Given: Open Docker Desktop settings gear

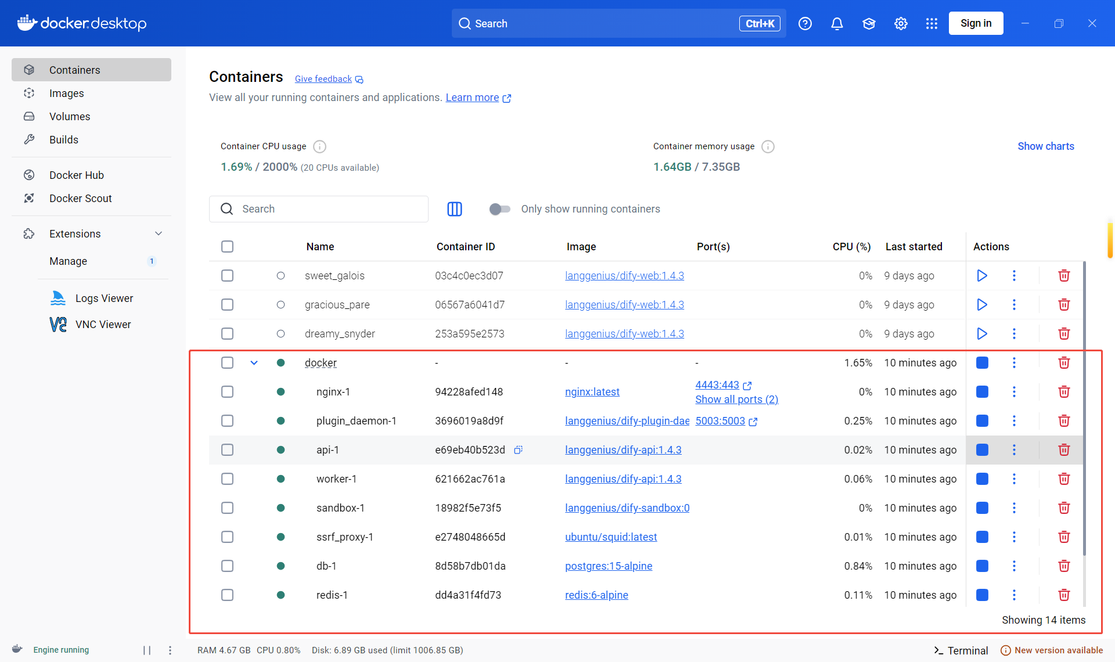Looking at the screenshot, I should [900, 24].
